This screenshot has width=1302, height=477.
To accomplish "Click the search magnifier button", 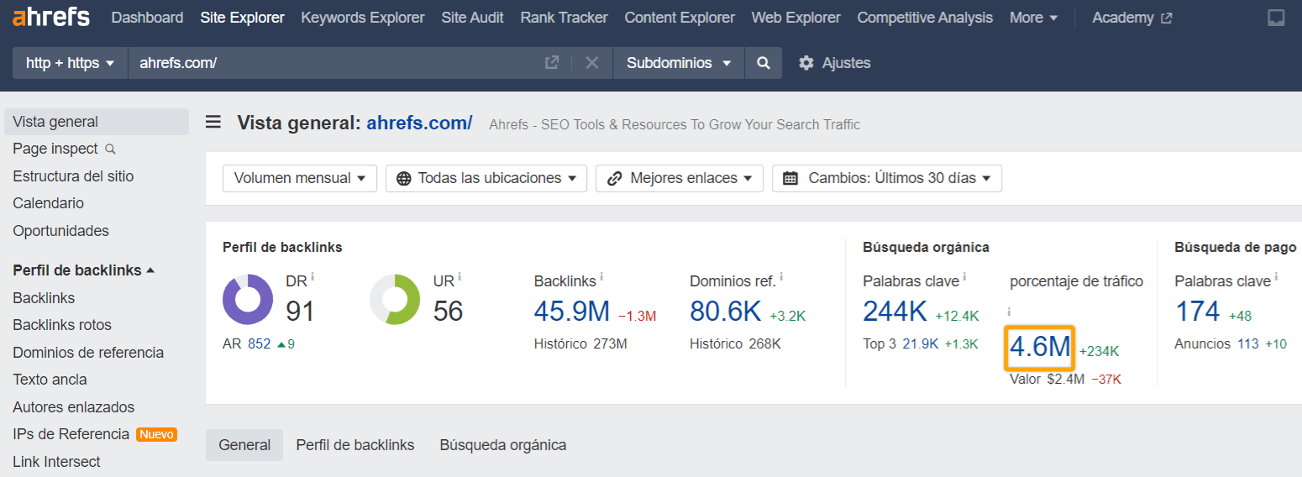I will click(x=763, y=63).
